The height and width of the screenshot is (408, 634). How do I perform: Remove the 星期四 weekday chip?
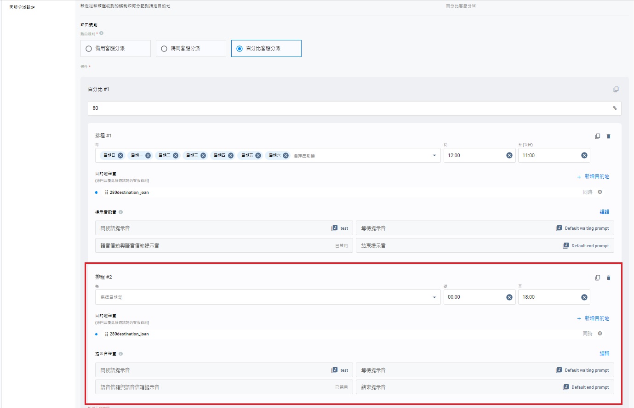(231, 155)
